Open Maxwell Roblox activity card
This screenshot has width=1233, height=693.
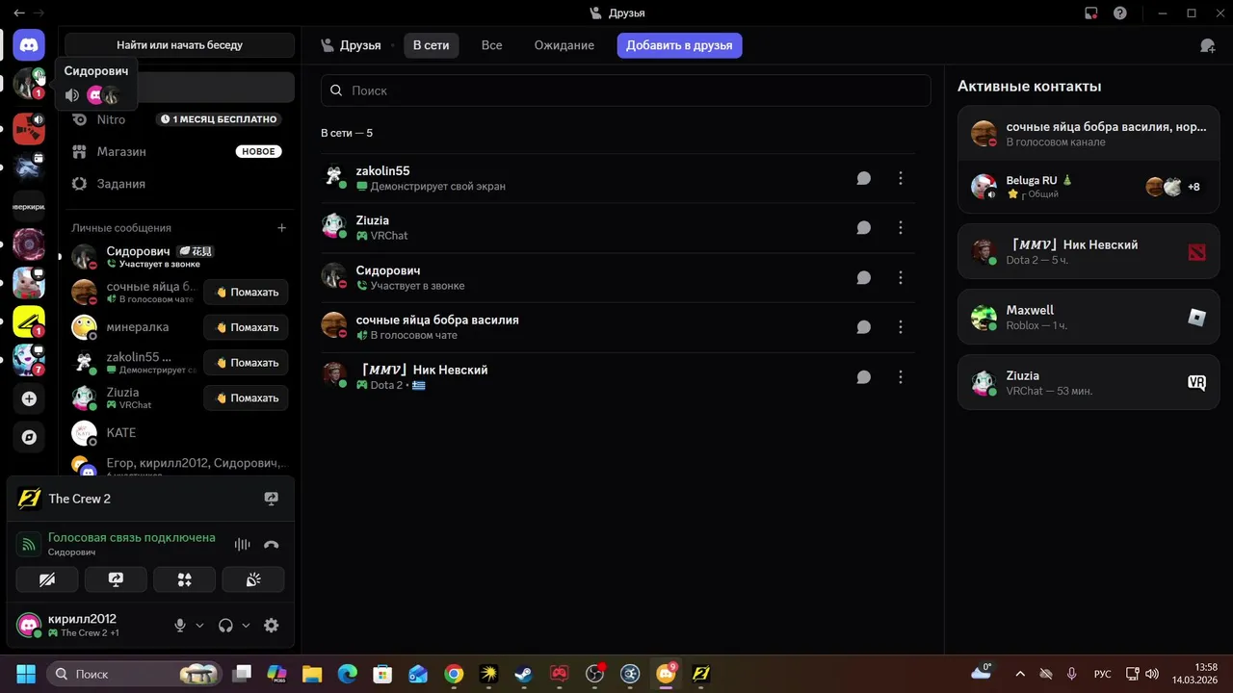pyautogui.click(x=1089, y=318)
